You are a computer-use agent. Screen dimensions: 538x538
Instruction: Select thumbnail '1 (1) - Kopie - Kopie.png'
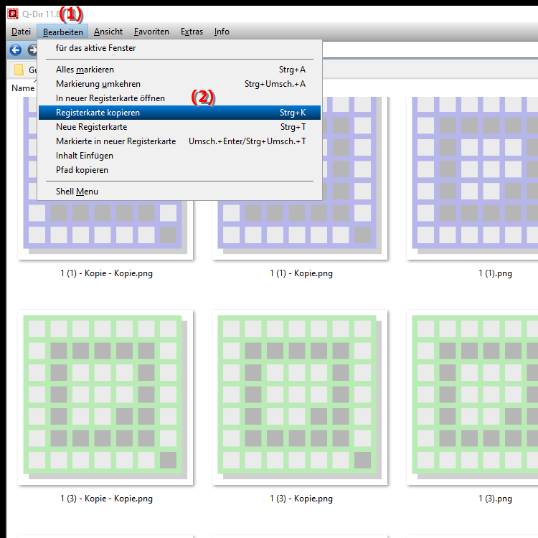click(x=105, y=228)
